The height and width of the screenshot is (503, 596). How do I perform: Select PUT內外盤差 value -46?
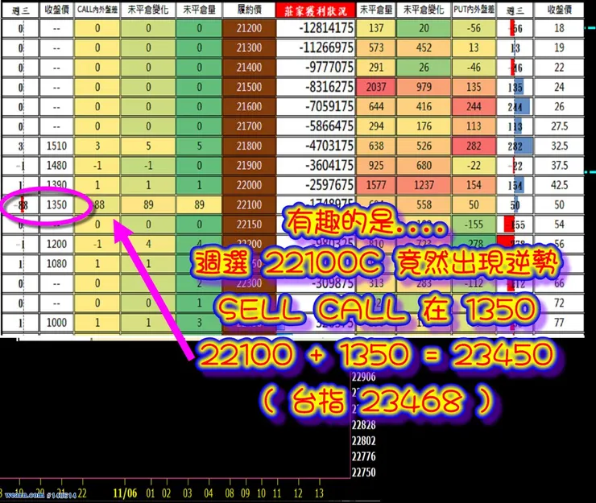474,68
